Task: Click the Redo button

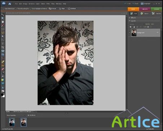Action: tap(136, 4)
